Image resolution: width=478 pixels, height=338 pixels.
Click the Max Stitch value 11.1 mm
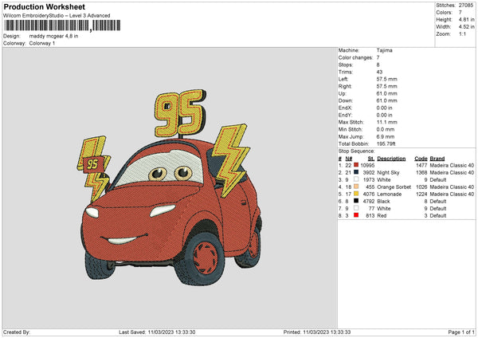click(387, 122)
